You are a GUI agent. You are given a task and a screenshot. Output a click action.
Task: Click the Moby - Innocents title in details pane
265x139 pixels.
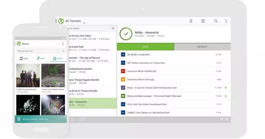click(x=147, y=32)
